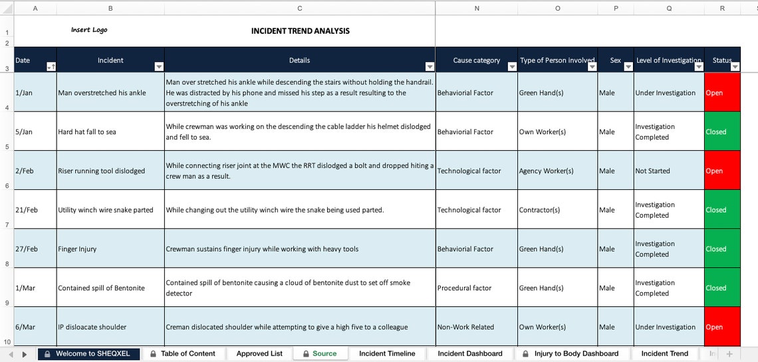The height and width of the screenshot is (362, 758).
Task: Open the Incident column filter dropdown
Action: pyautogui.click(x=158, y=67)
